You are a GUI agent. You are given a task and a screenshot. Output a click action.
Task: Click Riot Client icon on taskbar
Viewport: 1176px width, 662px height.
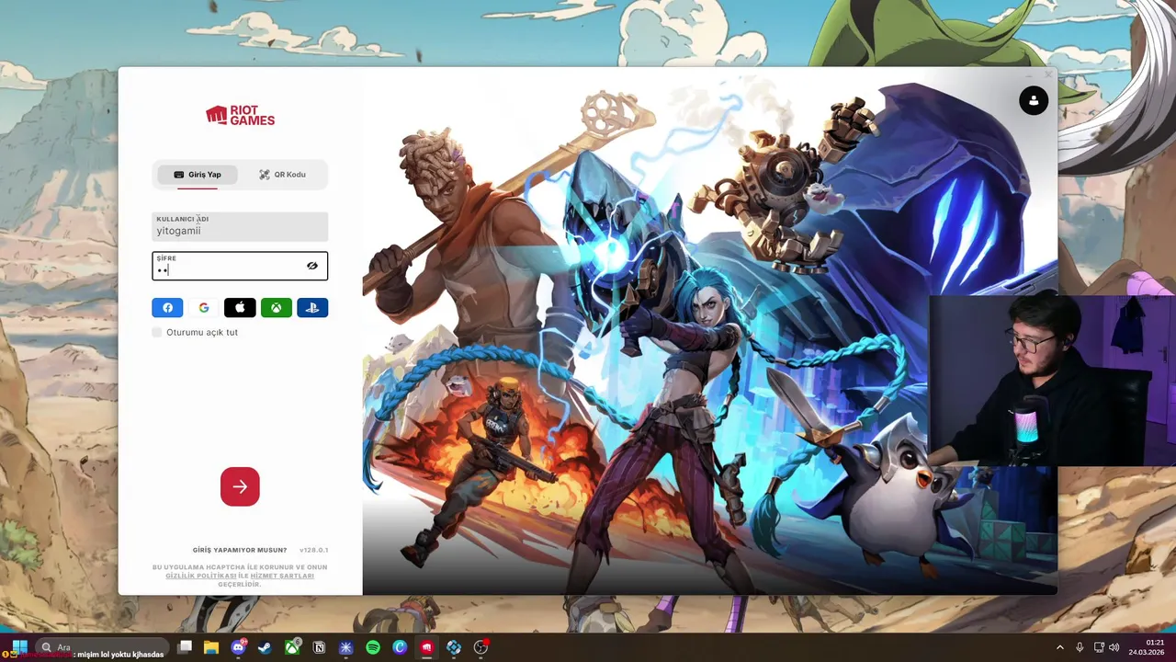[426, 647]
